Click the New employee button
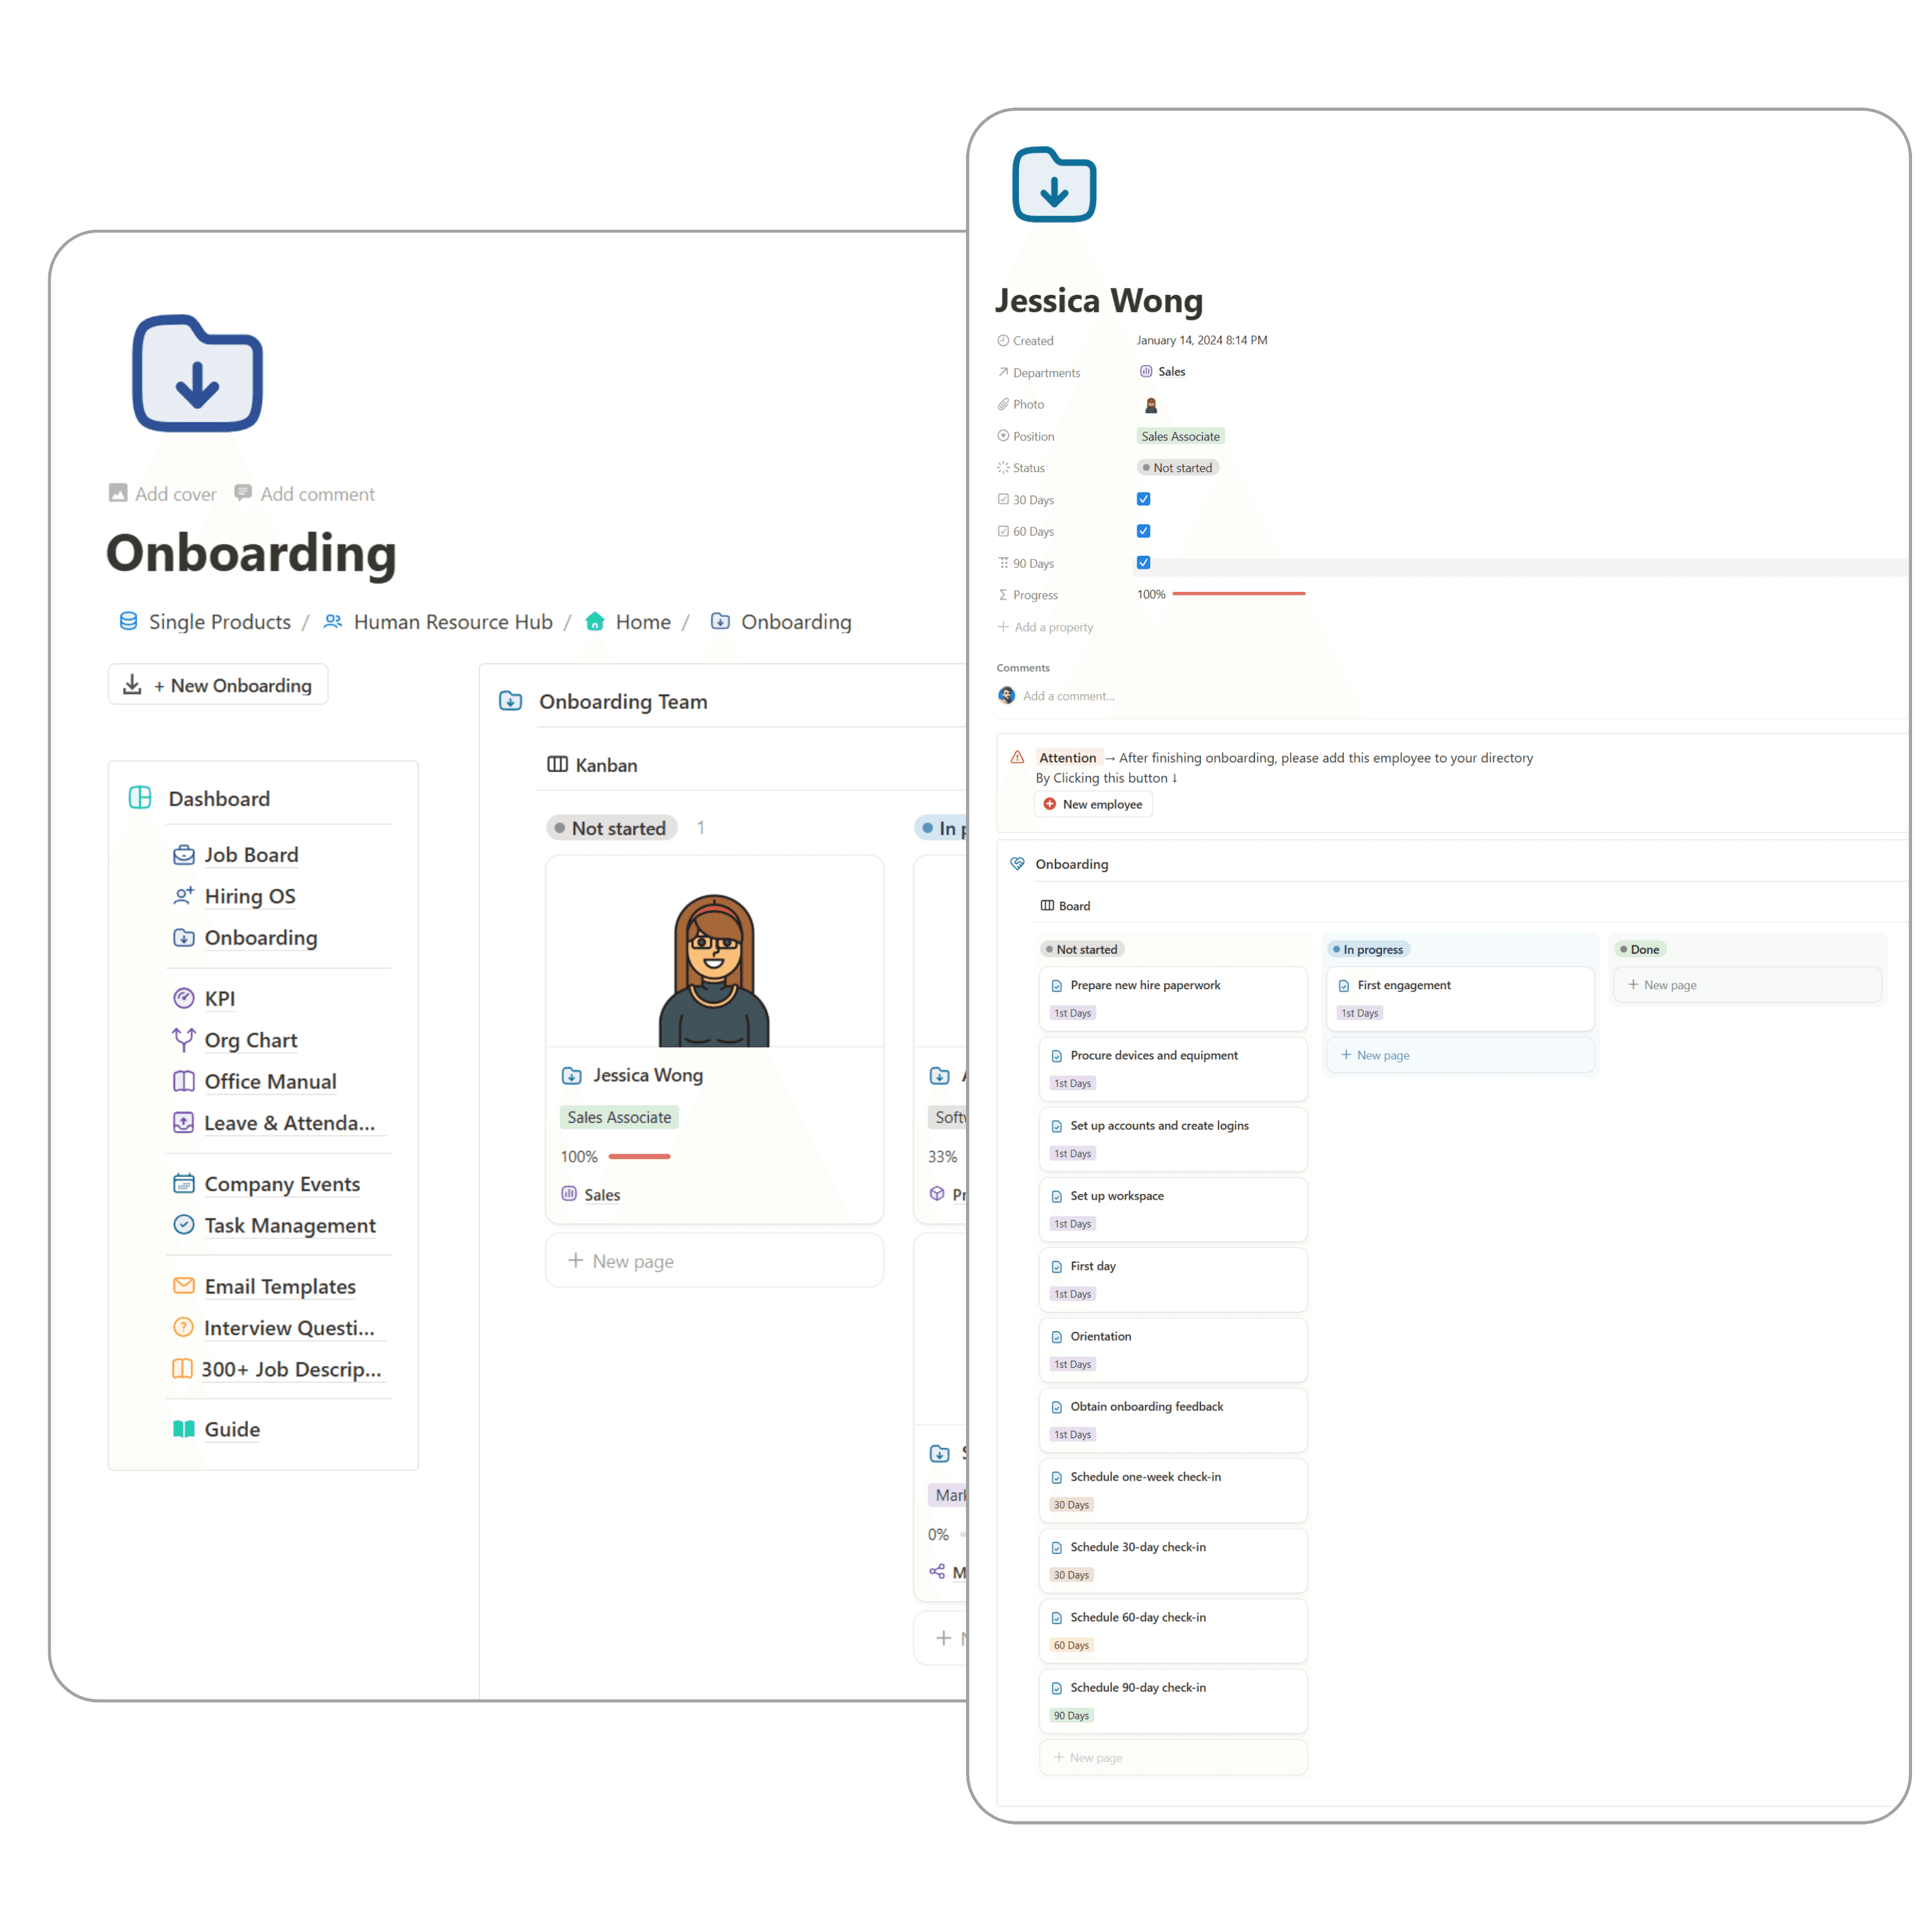The image size is (1932, 1932). (x=1093, y=804)
